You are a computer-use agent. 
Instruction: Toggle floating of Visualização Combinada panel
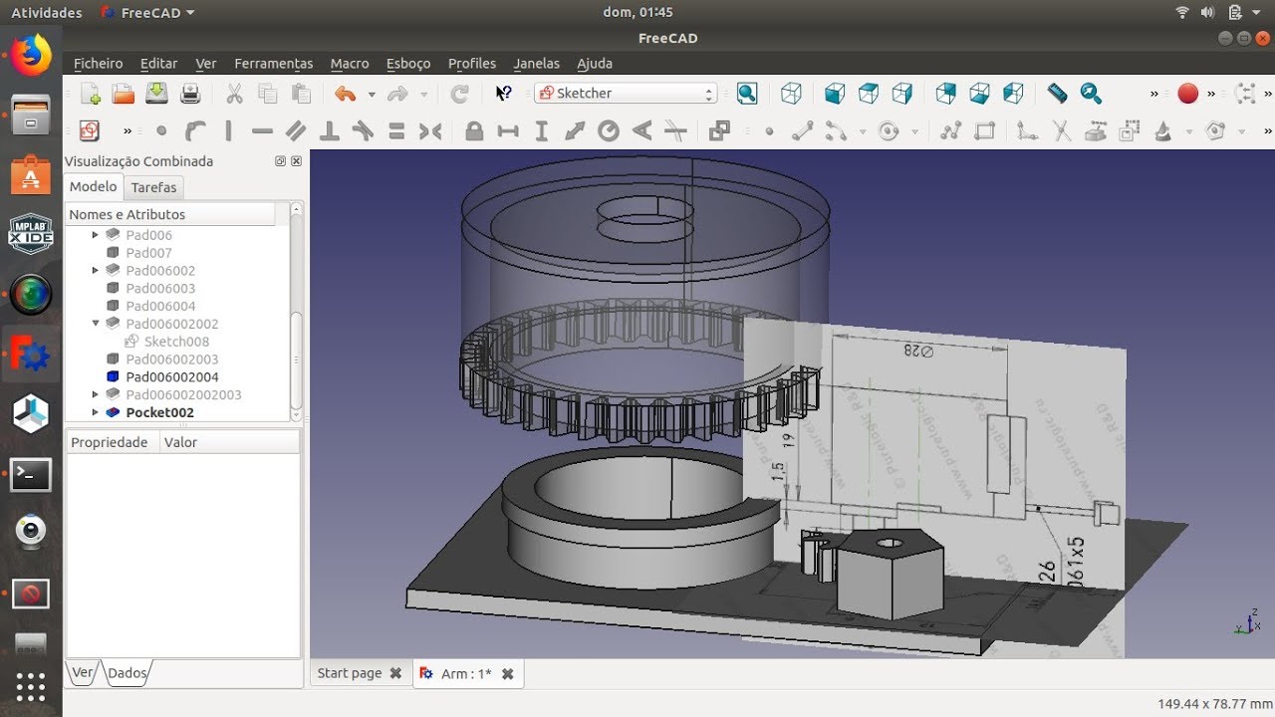pos(280,161)
